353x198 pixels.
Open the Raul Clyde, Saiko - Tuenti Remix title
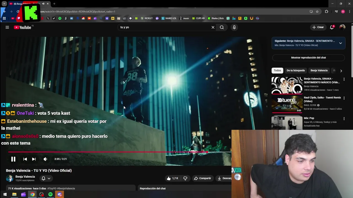tap(322, 99)
